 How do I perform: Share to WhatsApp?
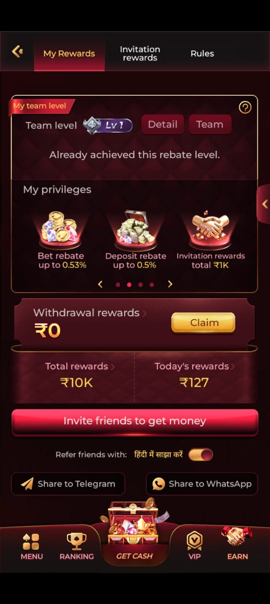tap(202, 484)
